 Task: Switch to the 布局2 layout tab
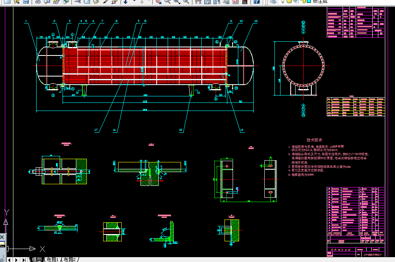[69, 260]
